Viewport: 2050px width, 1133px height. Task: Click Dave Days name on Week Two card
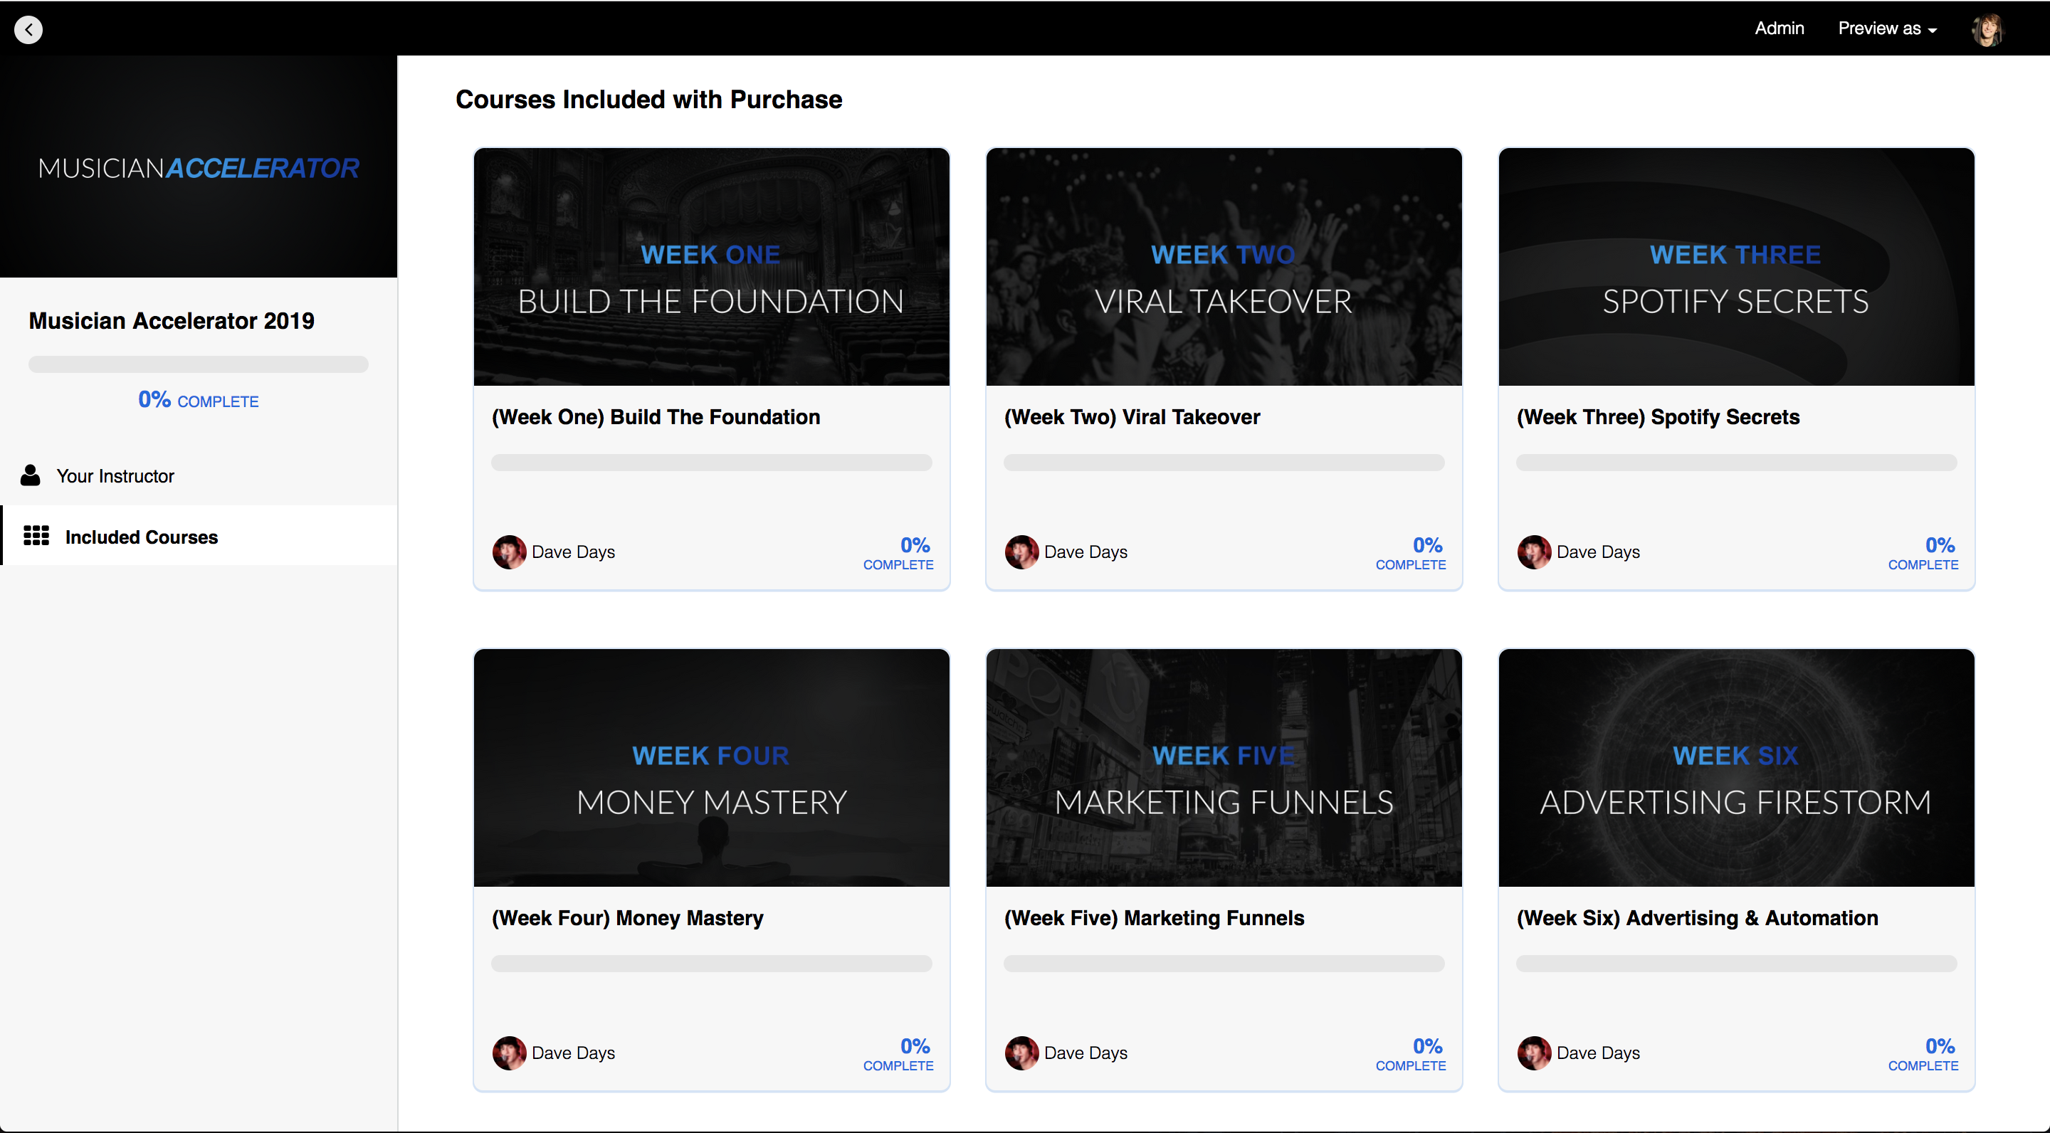[1086, 552]
